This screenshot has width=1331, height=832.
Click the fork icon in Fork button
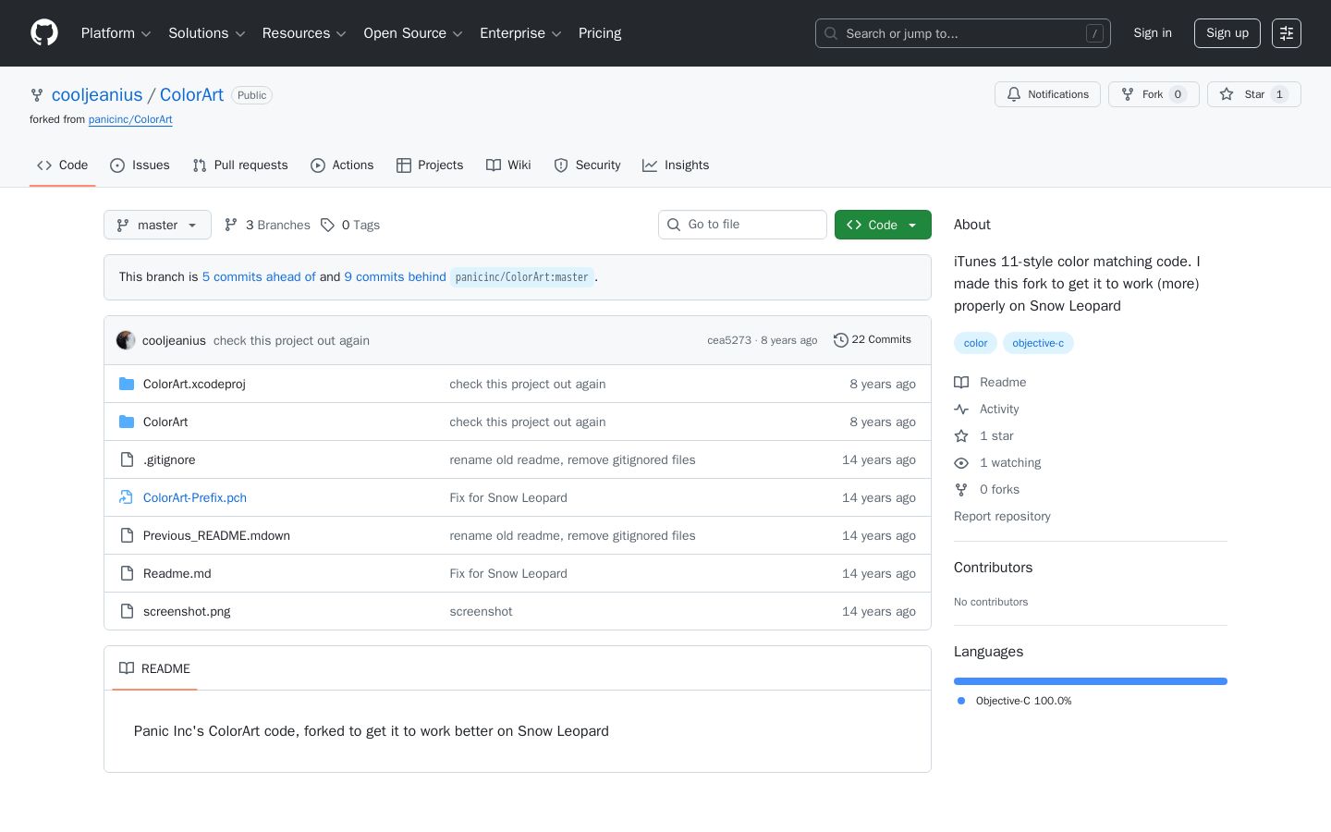1128,94
